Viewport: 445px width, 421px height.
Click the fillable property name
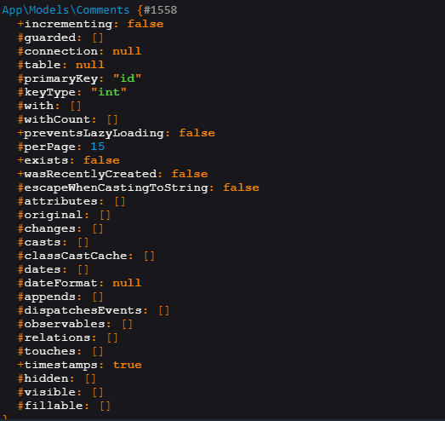coord(54,406)
